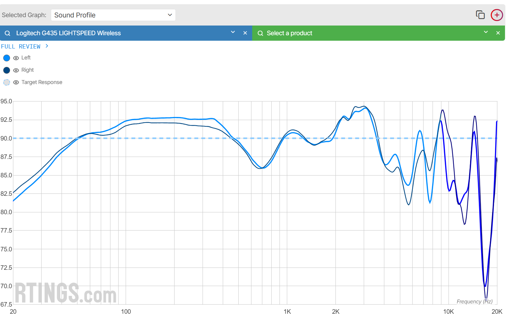Click the Left channel blue color swatch
This screenshot has height=316, width=506.
tap(6, 58)
